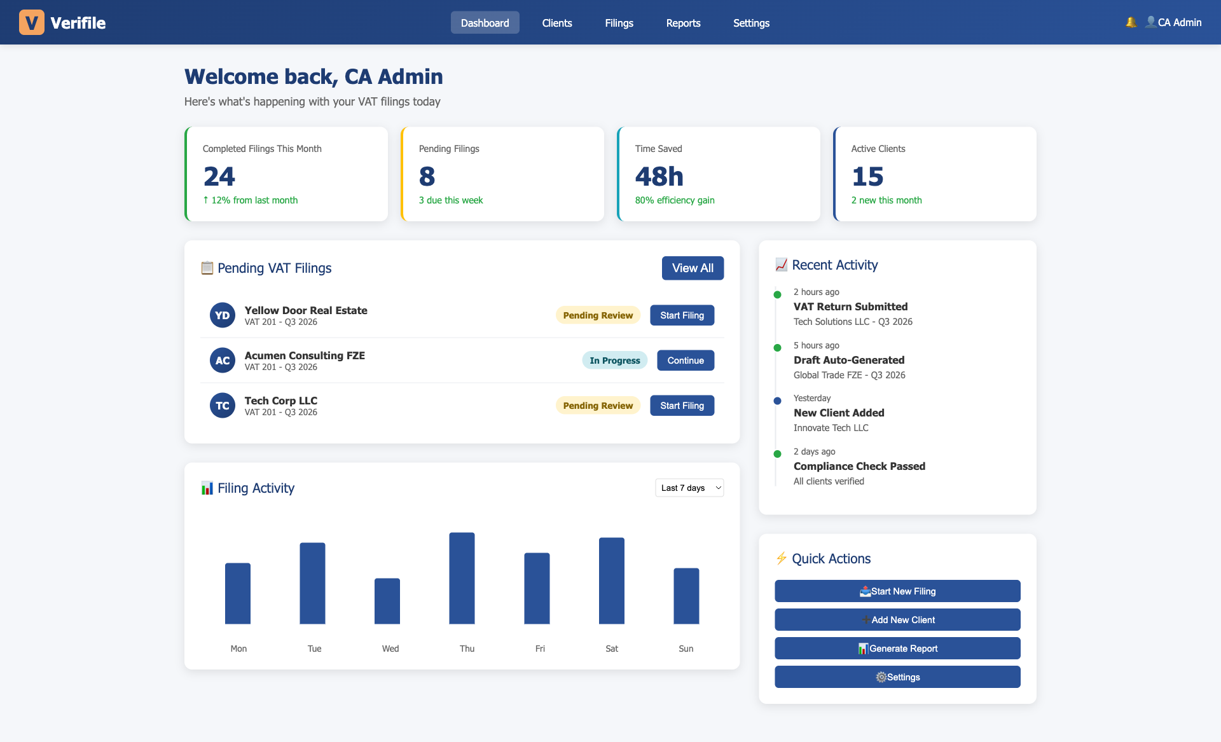The image size is (1221, 742).
Task: Click the Yellow Door Real Estate name
Action: coord(306,310)
